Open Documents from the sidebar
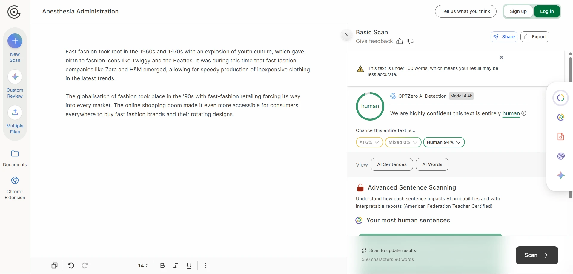 coord(15,158)
